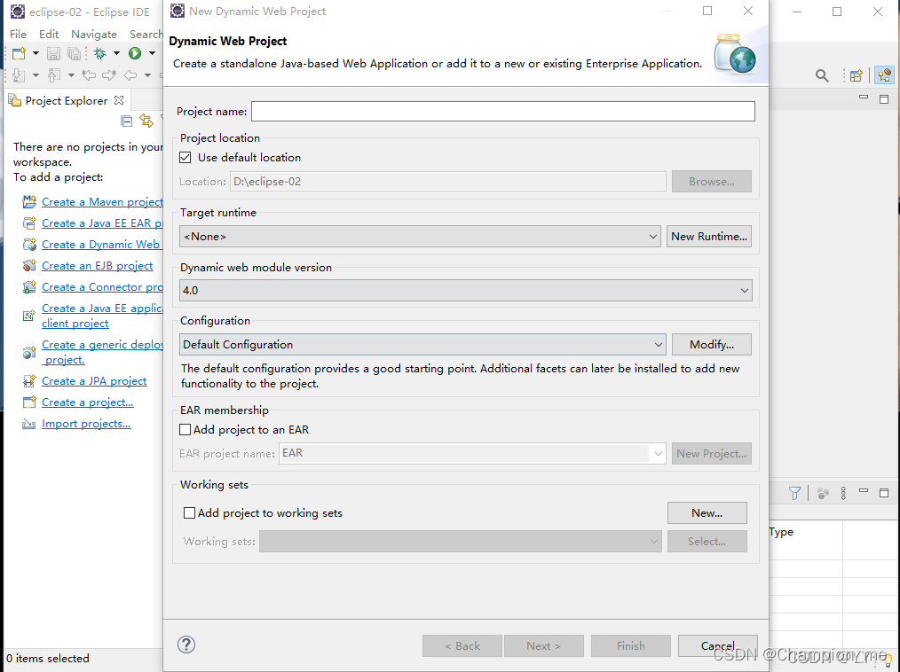Image resolution: width=900 pixels, height=672 pixels.
Task: Click the New Runtime... button
Action: click(709, 236)
